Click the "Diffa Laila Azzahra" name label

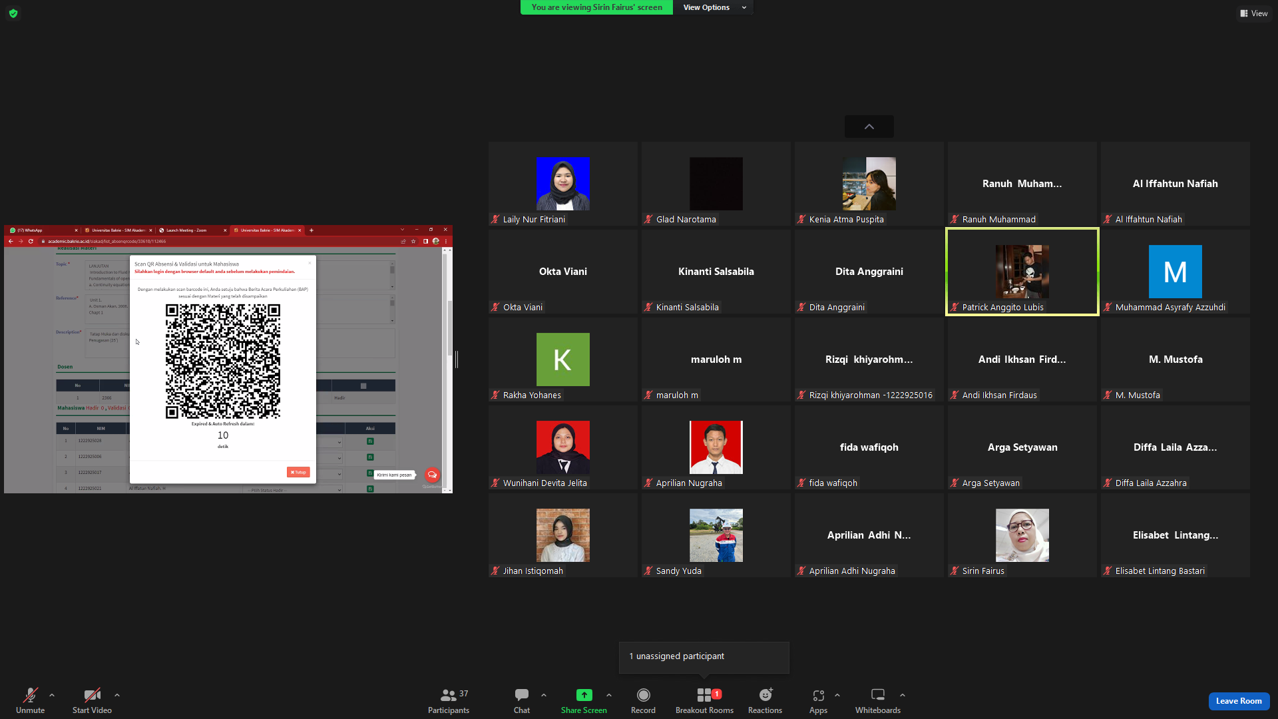point(1151,483)
